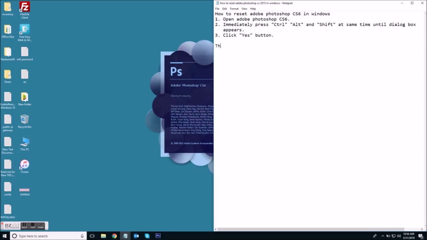Click the taskbar search box
The width and height of the screenshot is (427, 240).
(x=48, y=236)
